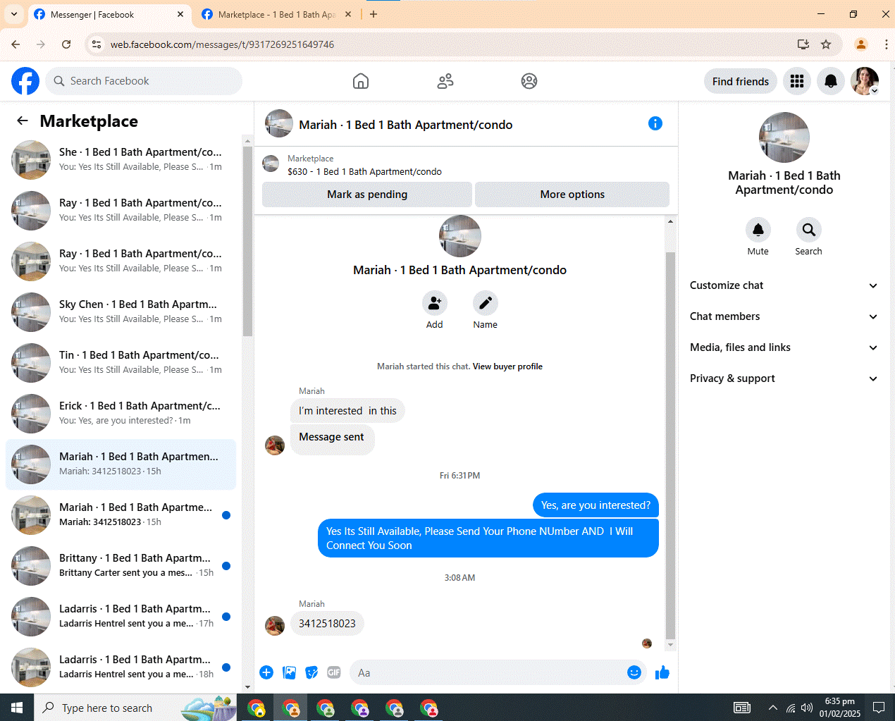Open the Facebook logo home link

point(25,81)
